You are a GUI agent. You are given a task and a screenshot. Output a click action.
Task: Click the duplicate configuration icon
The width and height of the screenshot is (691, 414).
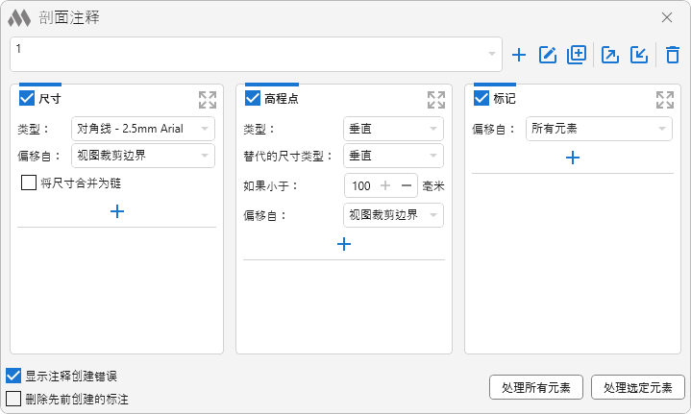tap(577, 55)
